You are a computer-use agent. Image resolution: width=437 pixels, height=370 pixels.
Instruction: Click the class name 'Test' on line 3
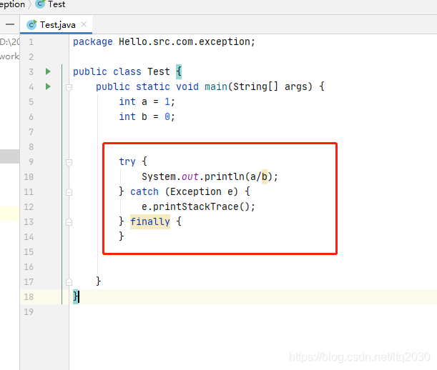[159, 72]
